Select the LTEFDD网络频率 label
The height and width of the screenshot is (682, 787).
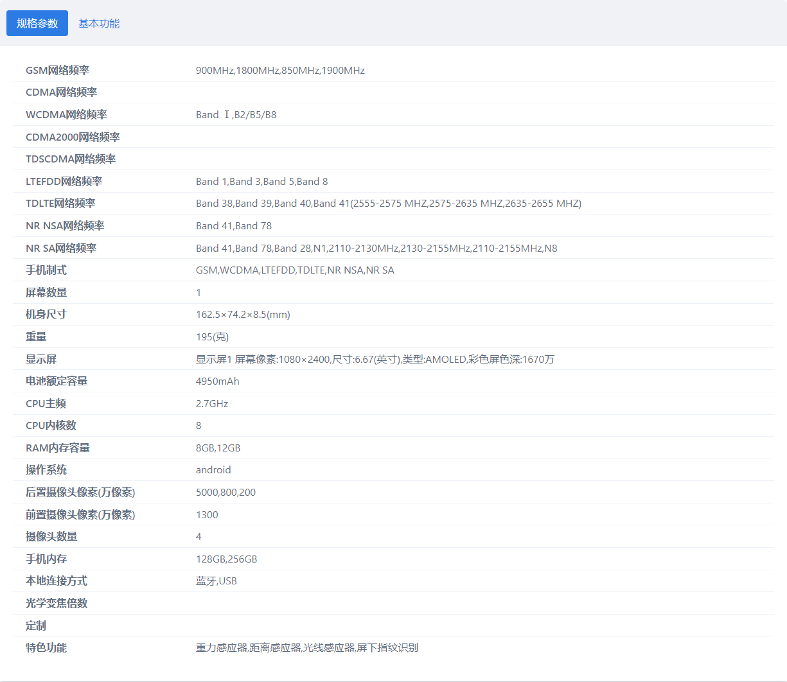point(64,182)
